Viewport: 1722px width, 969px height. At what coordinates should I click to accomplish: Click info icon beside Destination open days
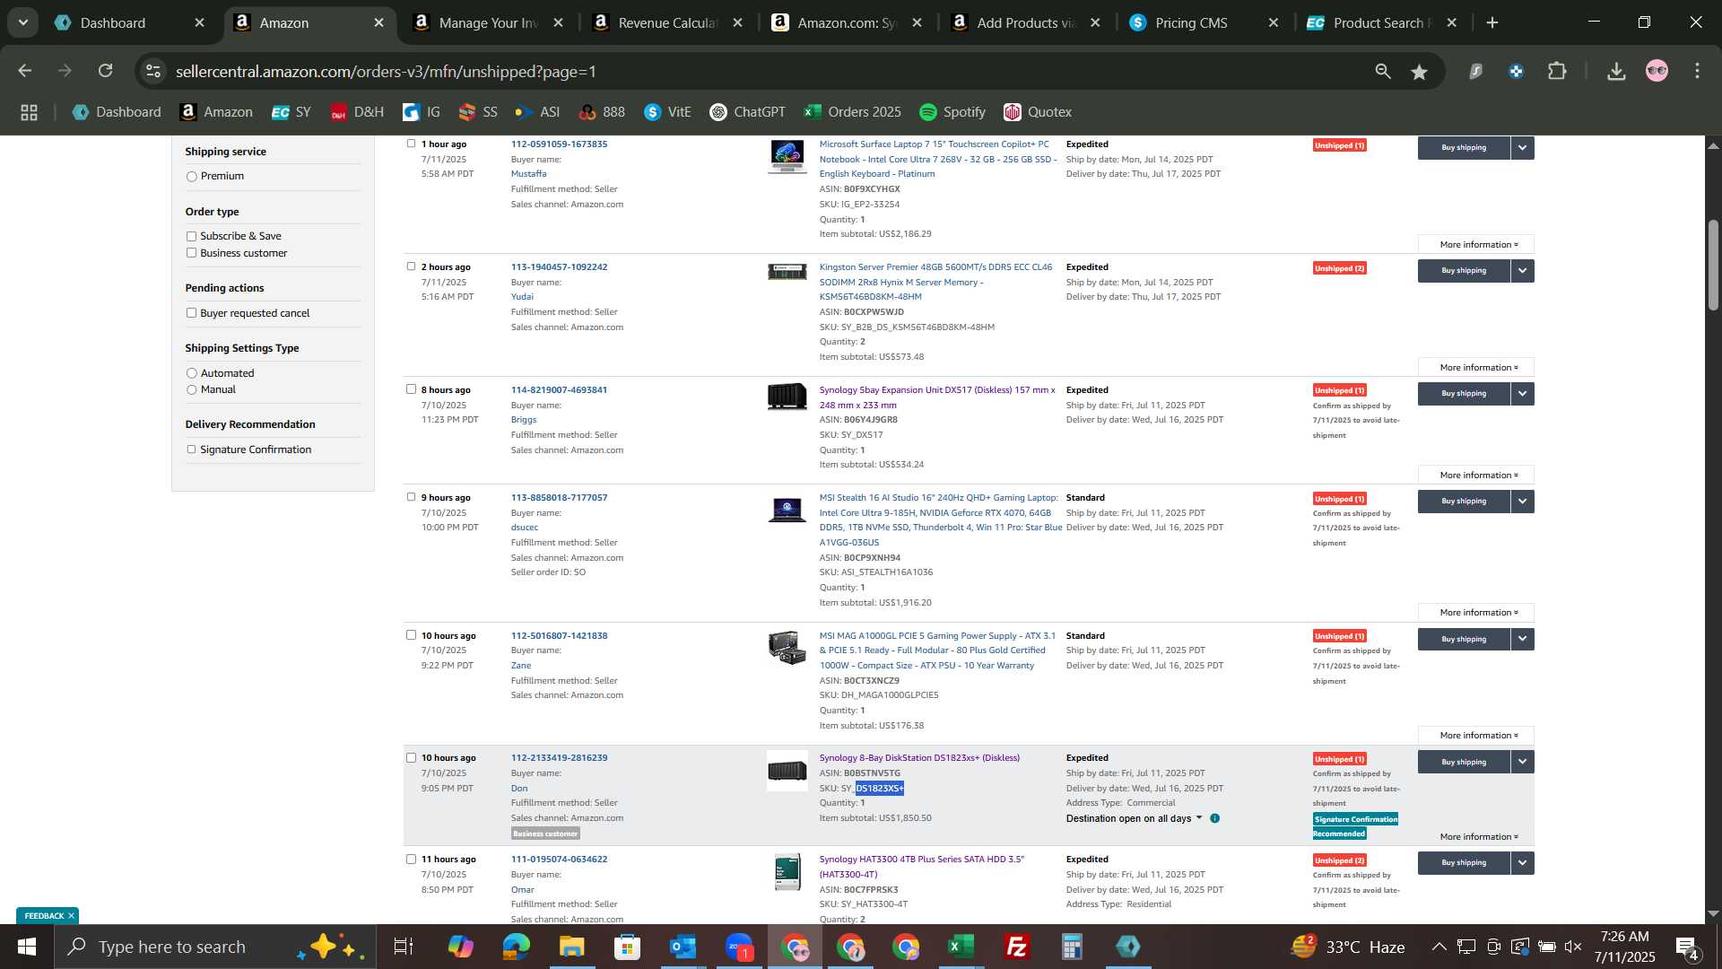coord(1214,818)
